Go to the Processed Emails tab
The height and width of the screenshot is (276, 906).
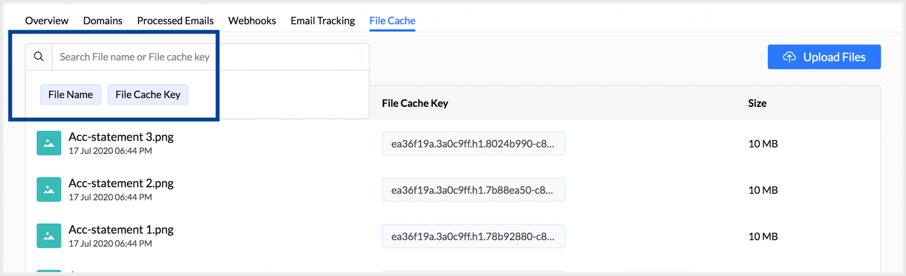[x=175, y=21]
